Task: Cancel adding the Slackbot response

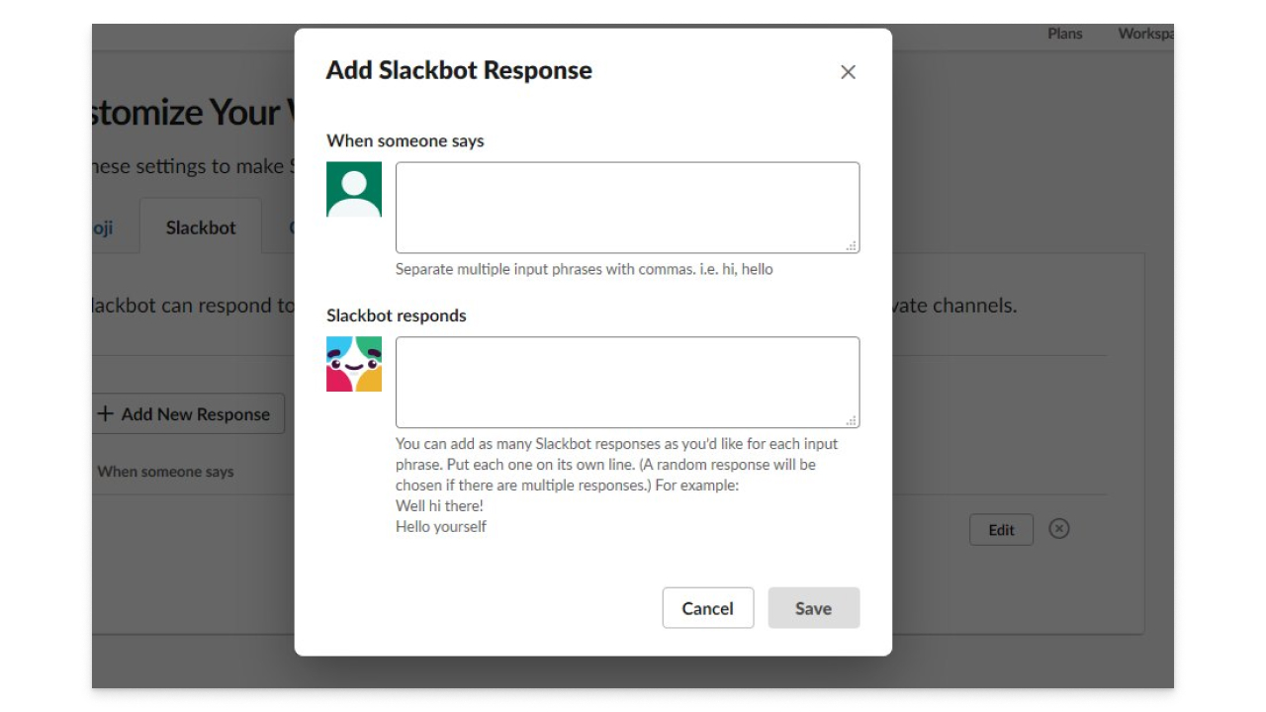Action: pyautogui.click(x=708, y=608)
